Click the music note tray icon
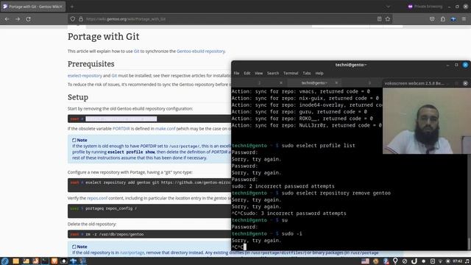This screenshot has height=265, width=471. [x=467, y=261]
